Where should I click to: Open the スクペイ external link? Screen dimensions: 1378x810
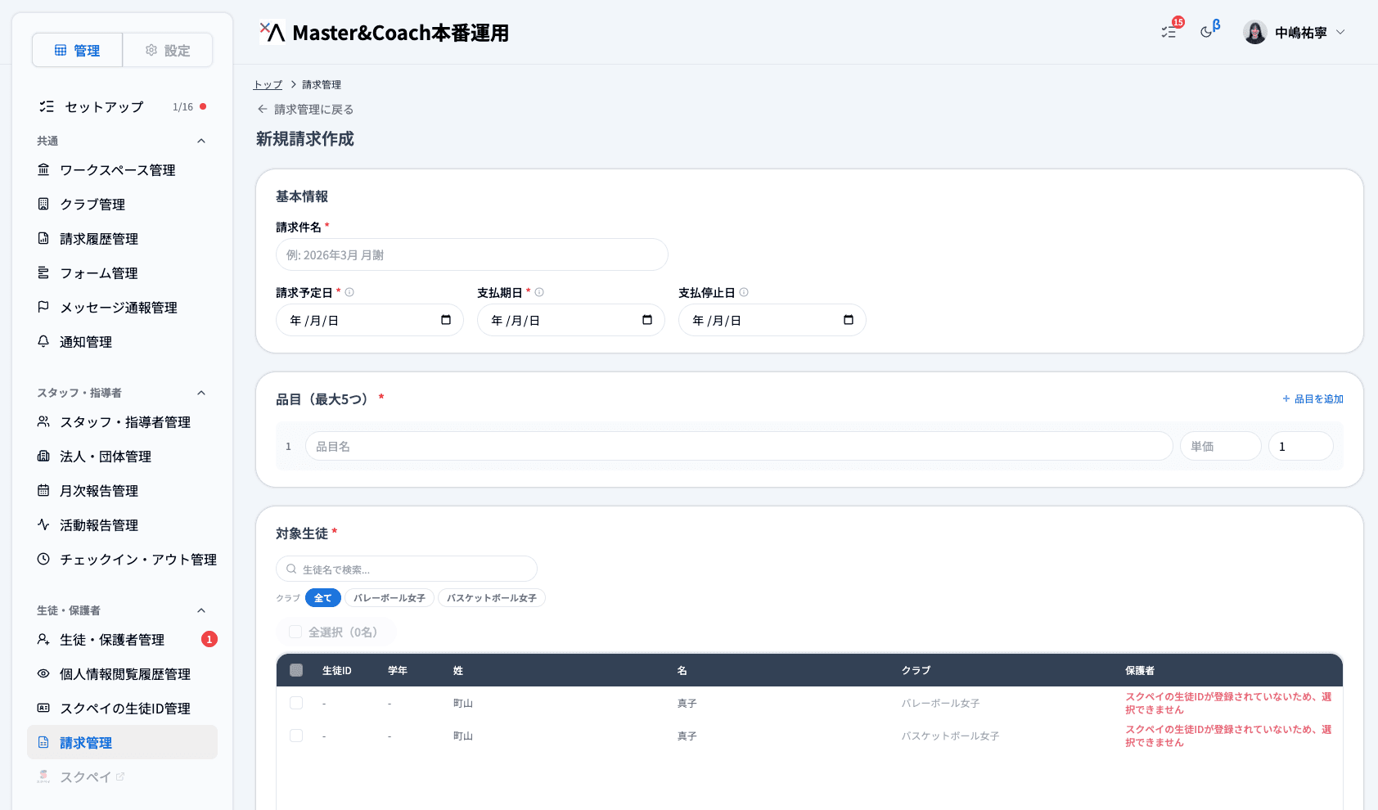click(123, 776)
